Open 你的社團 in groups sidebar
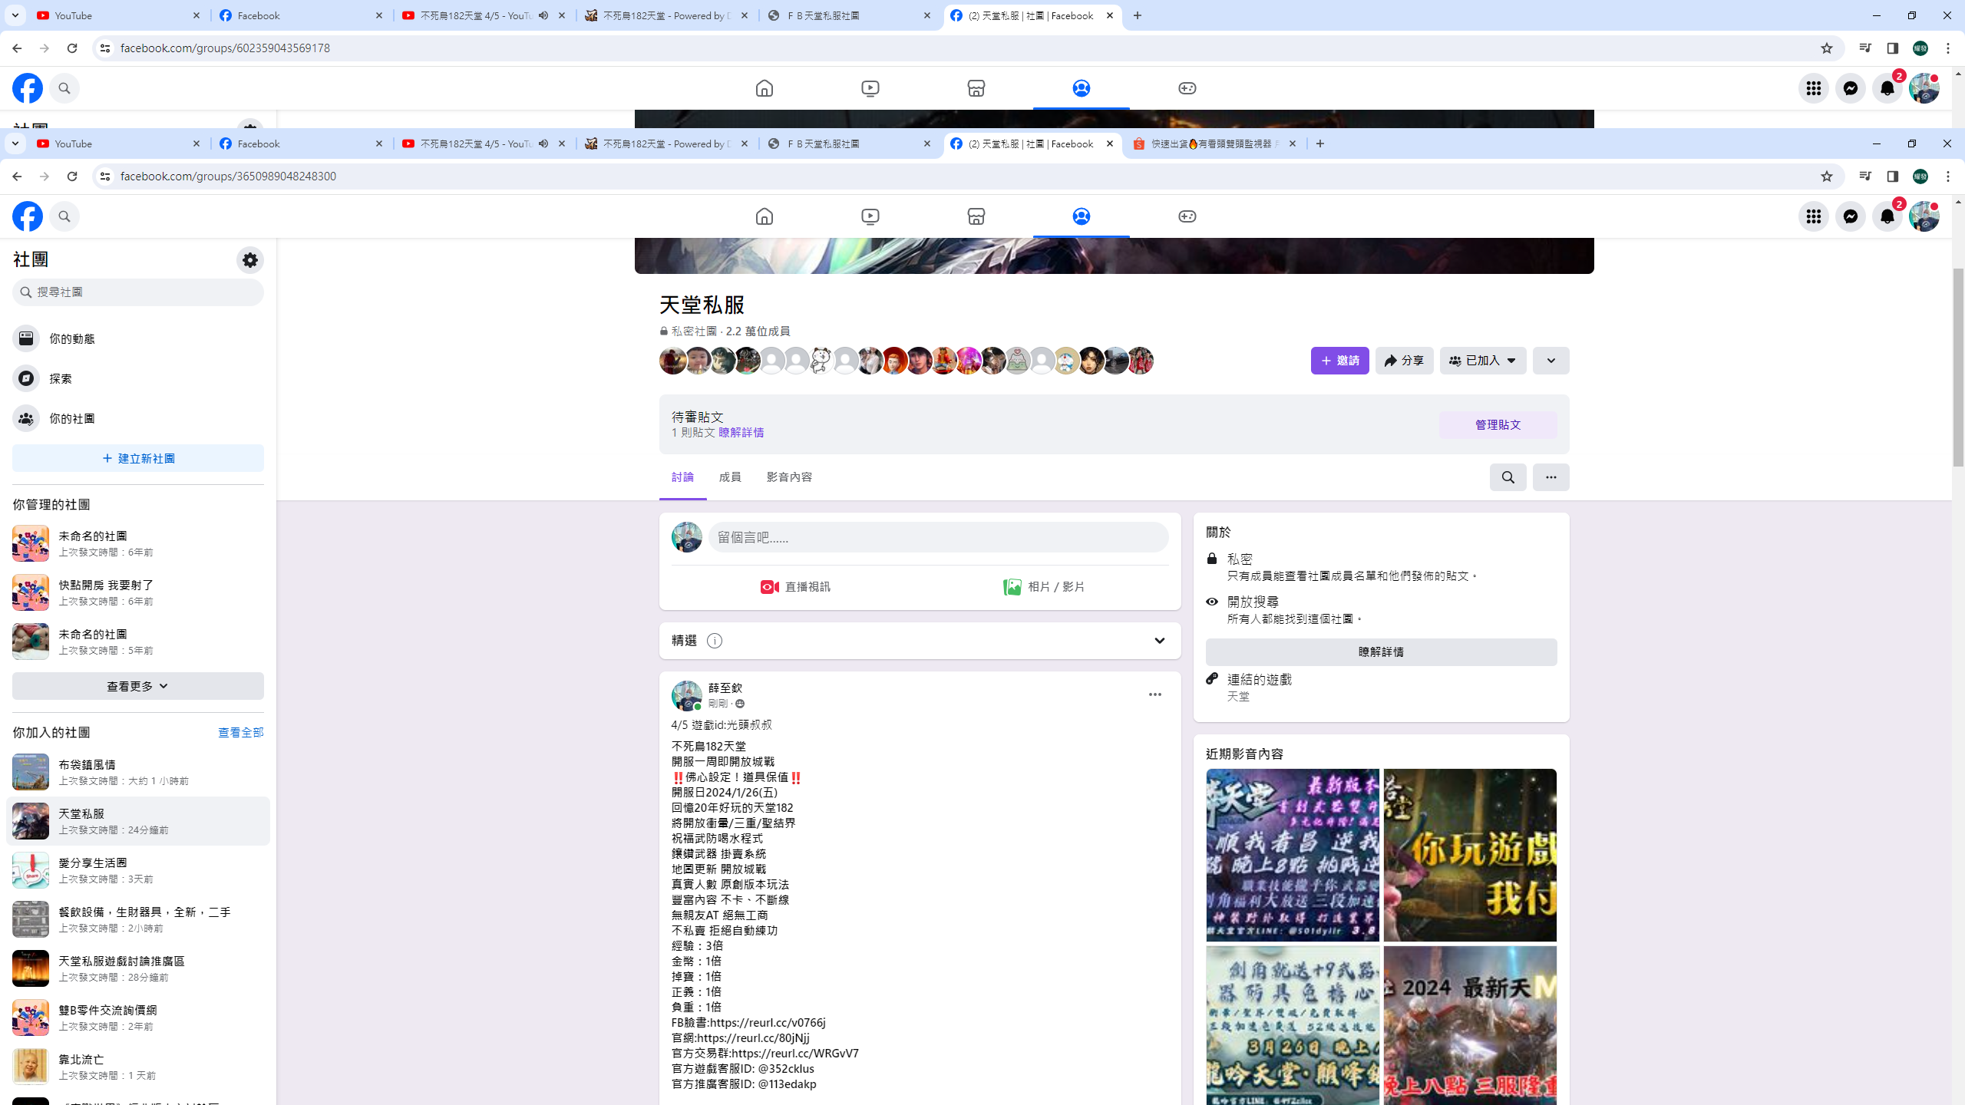The width and height of the screenshot is (1965, 1105). point(138,418)
